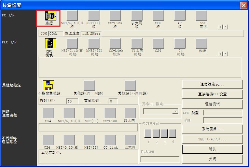249x167 pixels.
Task: Select the PLC I/F 以太网 模块 icon
Action: (137, 43)
